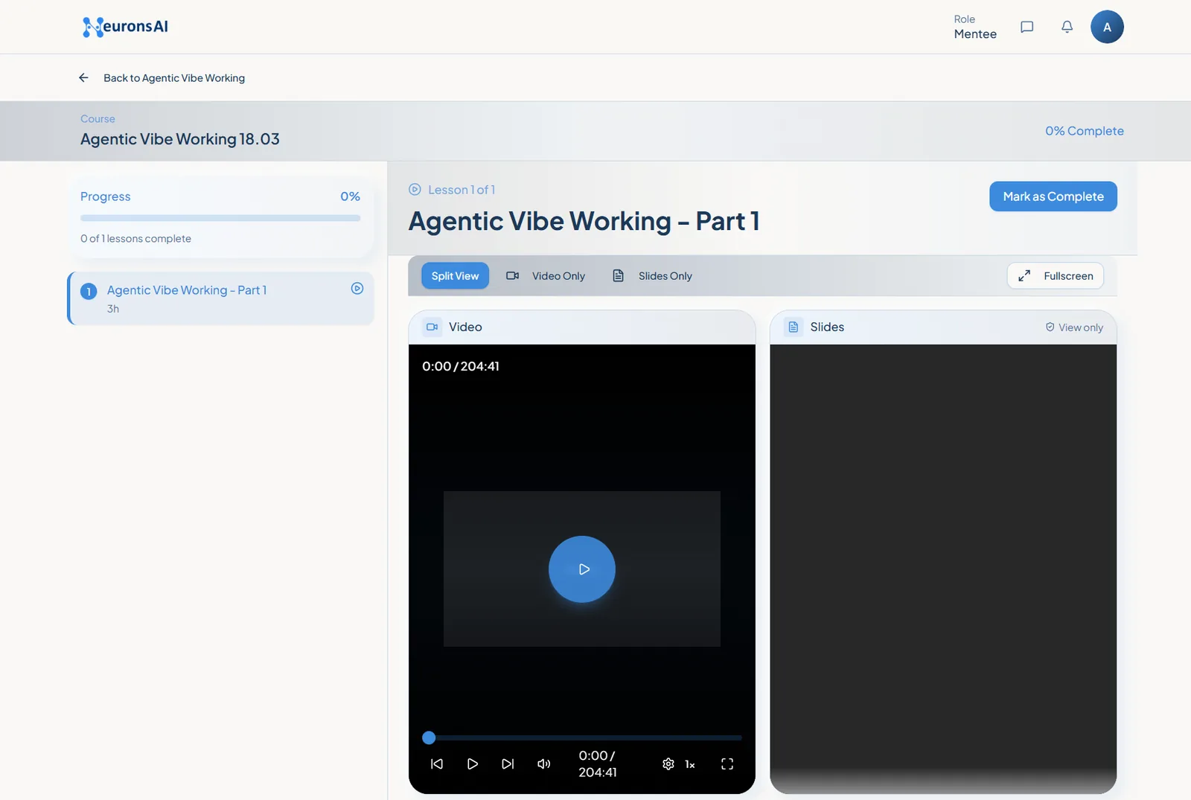
Task: Click the large blue play button
Action: [x=582, y=569]
